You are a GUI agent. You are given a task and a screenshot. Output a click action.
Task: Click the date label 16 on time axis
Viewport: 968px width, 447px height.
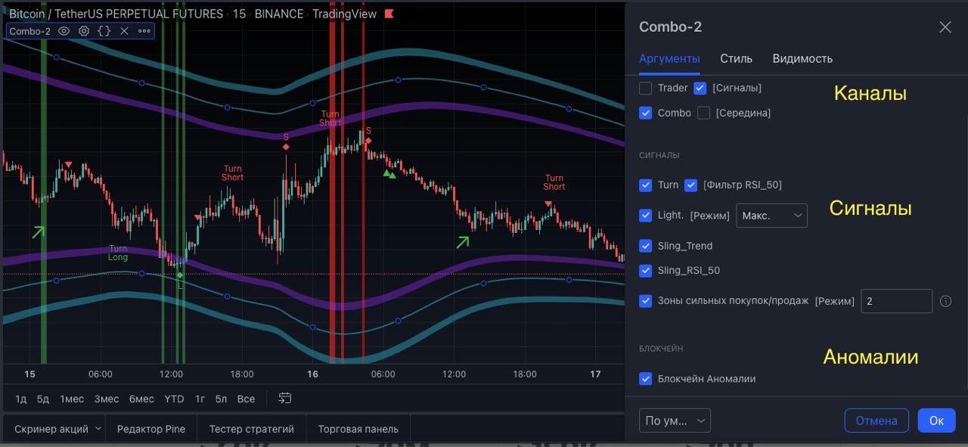(312, 374)
